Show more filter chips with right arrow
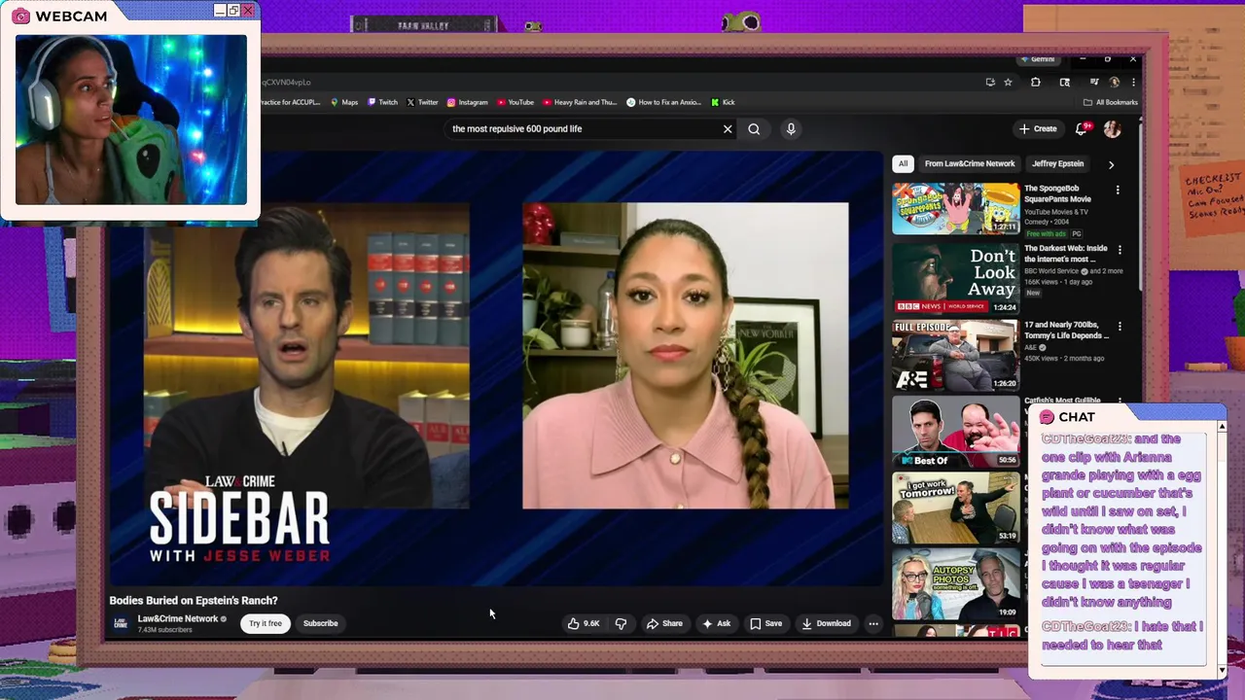 [x=1111, y=164]
